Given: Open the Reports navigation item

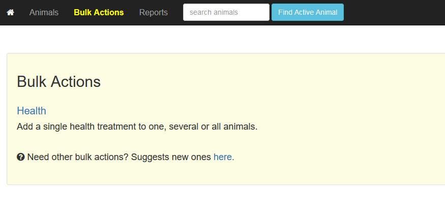Looking at the screenshot, I should [154, 13].
